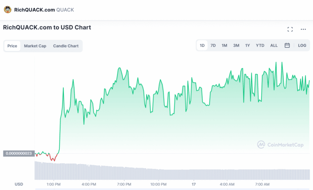Image resolution: width=313 pixels, height=190 pixels.
Task: Click the CoinMarketCap watermark logo
Action: click(282, 144)
